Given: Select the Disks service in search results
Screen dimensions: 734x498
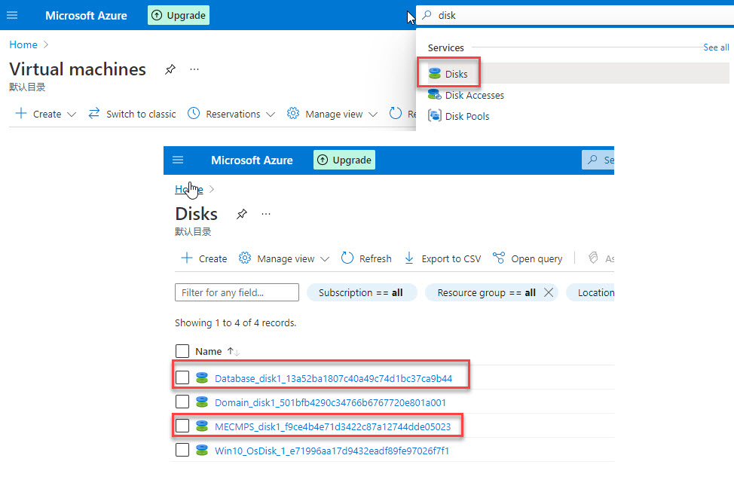Looking at the screenshot, I should [456, 74].
